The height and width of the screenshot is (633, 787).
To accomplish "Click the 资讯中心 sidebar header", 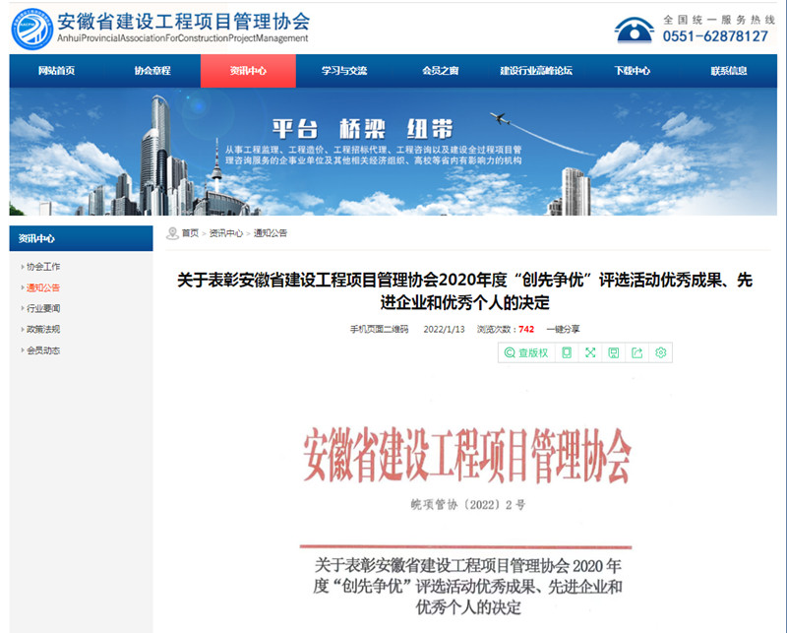I will point(82,238).
